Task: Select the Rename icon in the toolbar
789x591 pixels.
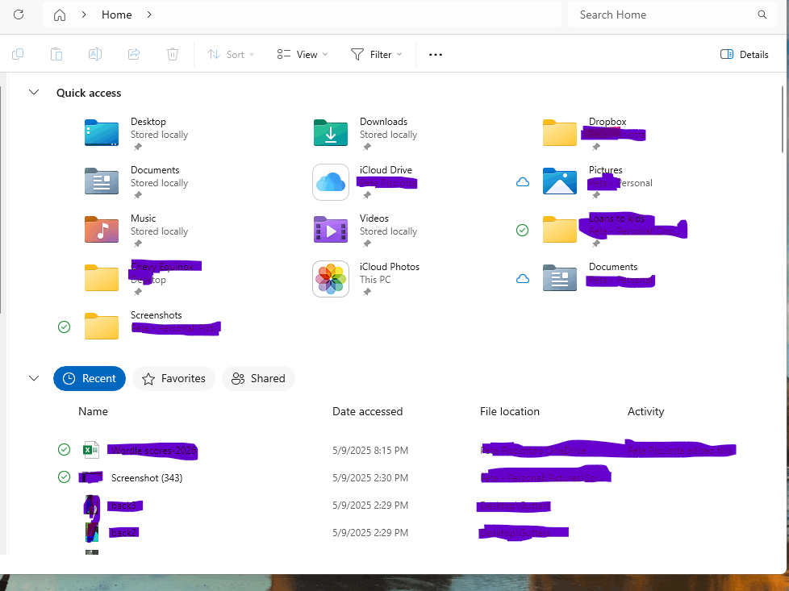Action: pyautogui.click(x=95, y=54)
